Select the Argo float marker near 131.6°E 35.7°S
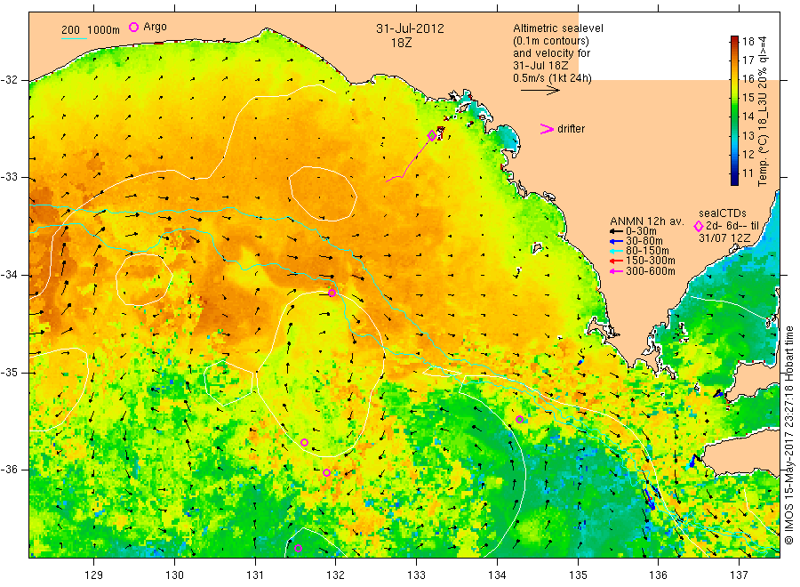This screenshot has width=800, height=587. (305, 442)
